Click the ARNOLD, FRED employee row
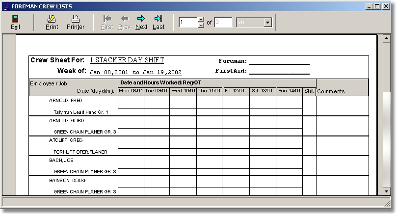The height and width of the screenshot is (215, 397). (x=64, y=100)
